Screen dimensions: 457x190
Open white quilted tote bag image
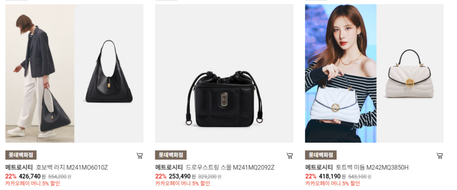pos(410,73)
